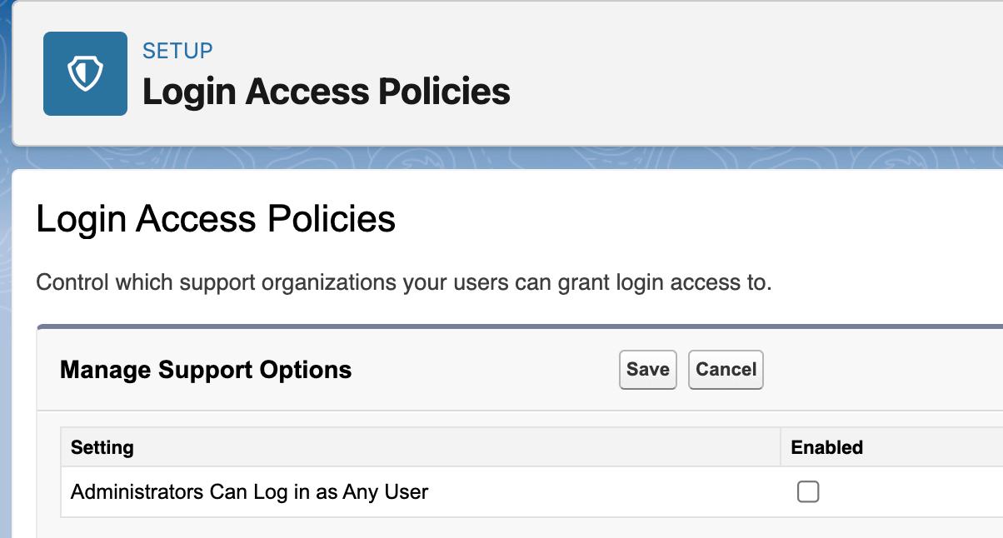Image resolution: width=1003 pixels, height=538 pixels.
Task: Click the description text about support organizations
Action: [404, 282]
